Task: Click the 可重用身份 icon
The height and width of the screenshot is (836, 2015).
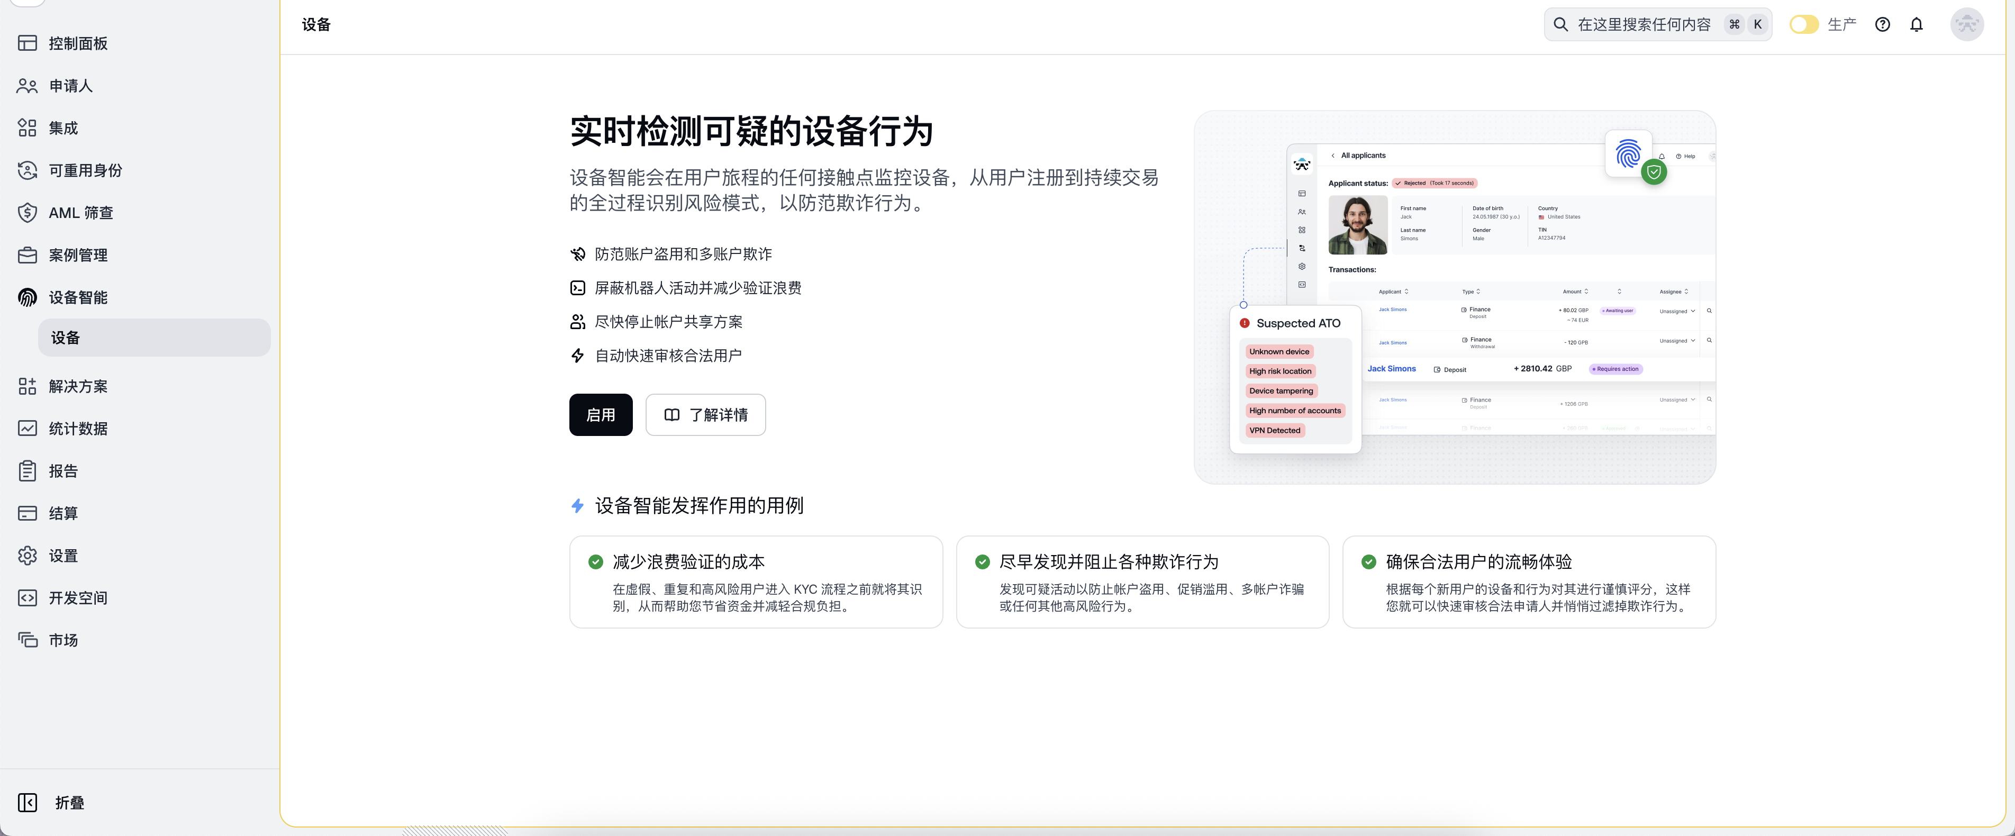Action: (x=28, y=170)
